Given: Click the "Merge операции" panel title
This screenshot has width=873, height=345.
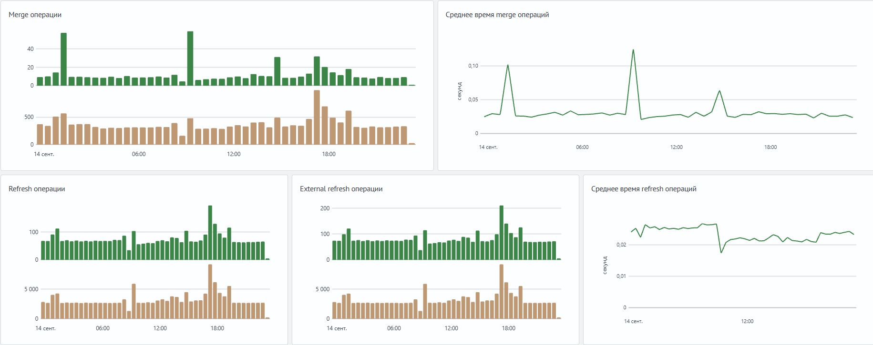Looking at the screenshot, I should [35, 15].
